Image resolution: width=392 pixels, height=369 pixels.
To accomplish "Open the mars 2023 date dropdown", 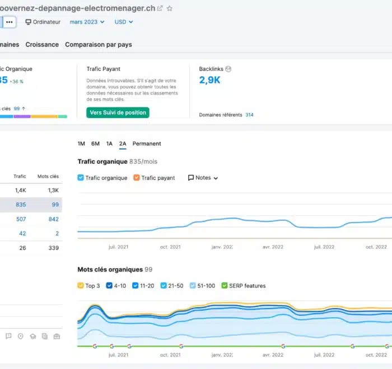I will click(x=87, y=22).
